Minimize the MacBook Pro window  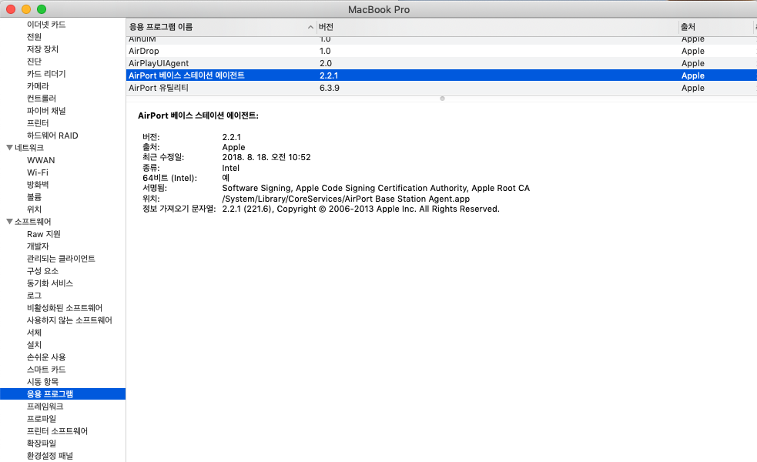[x=26, y=9]
